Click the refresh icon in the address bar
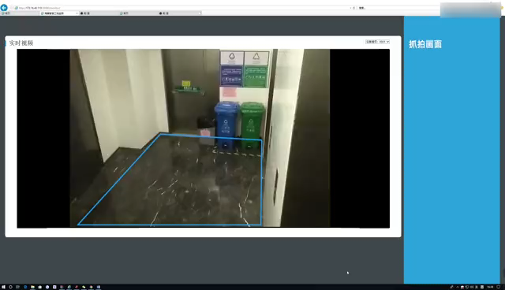This screenshot has height=290, width=505. [353, 8]
